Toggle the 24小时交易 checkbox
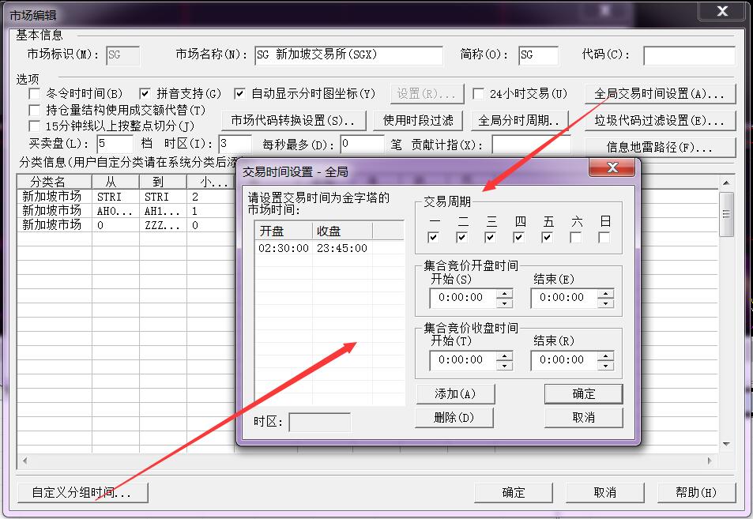Screen dimensions: 753x519 (479, 94)
